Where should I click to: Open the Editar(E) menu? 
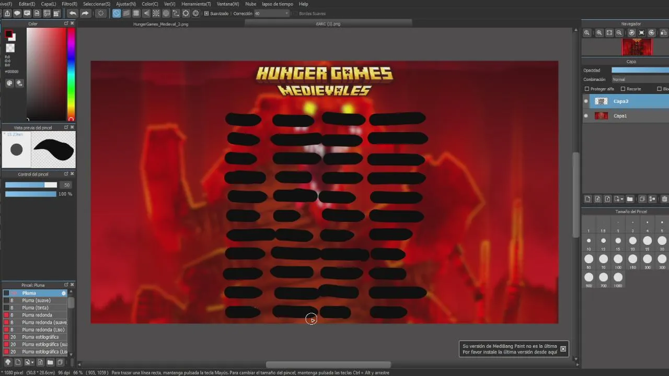(x=27, y=4)
